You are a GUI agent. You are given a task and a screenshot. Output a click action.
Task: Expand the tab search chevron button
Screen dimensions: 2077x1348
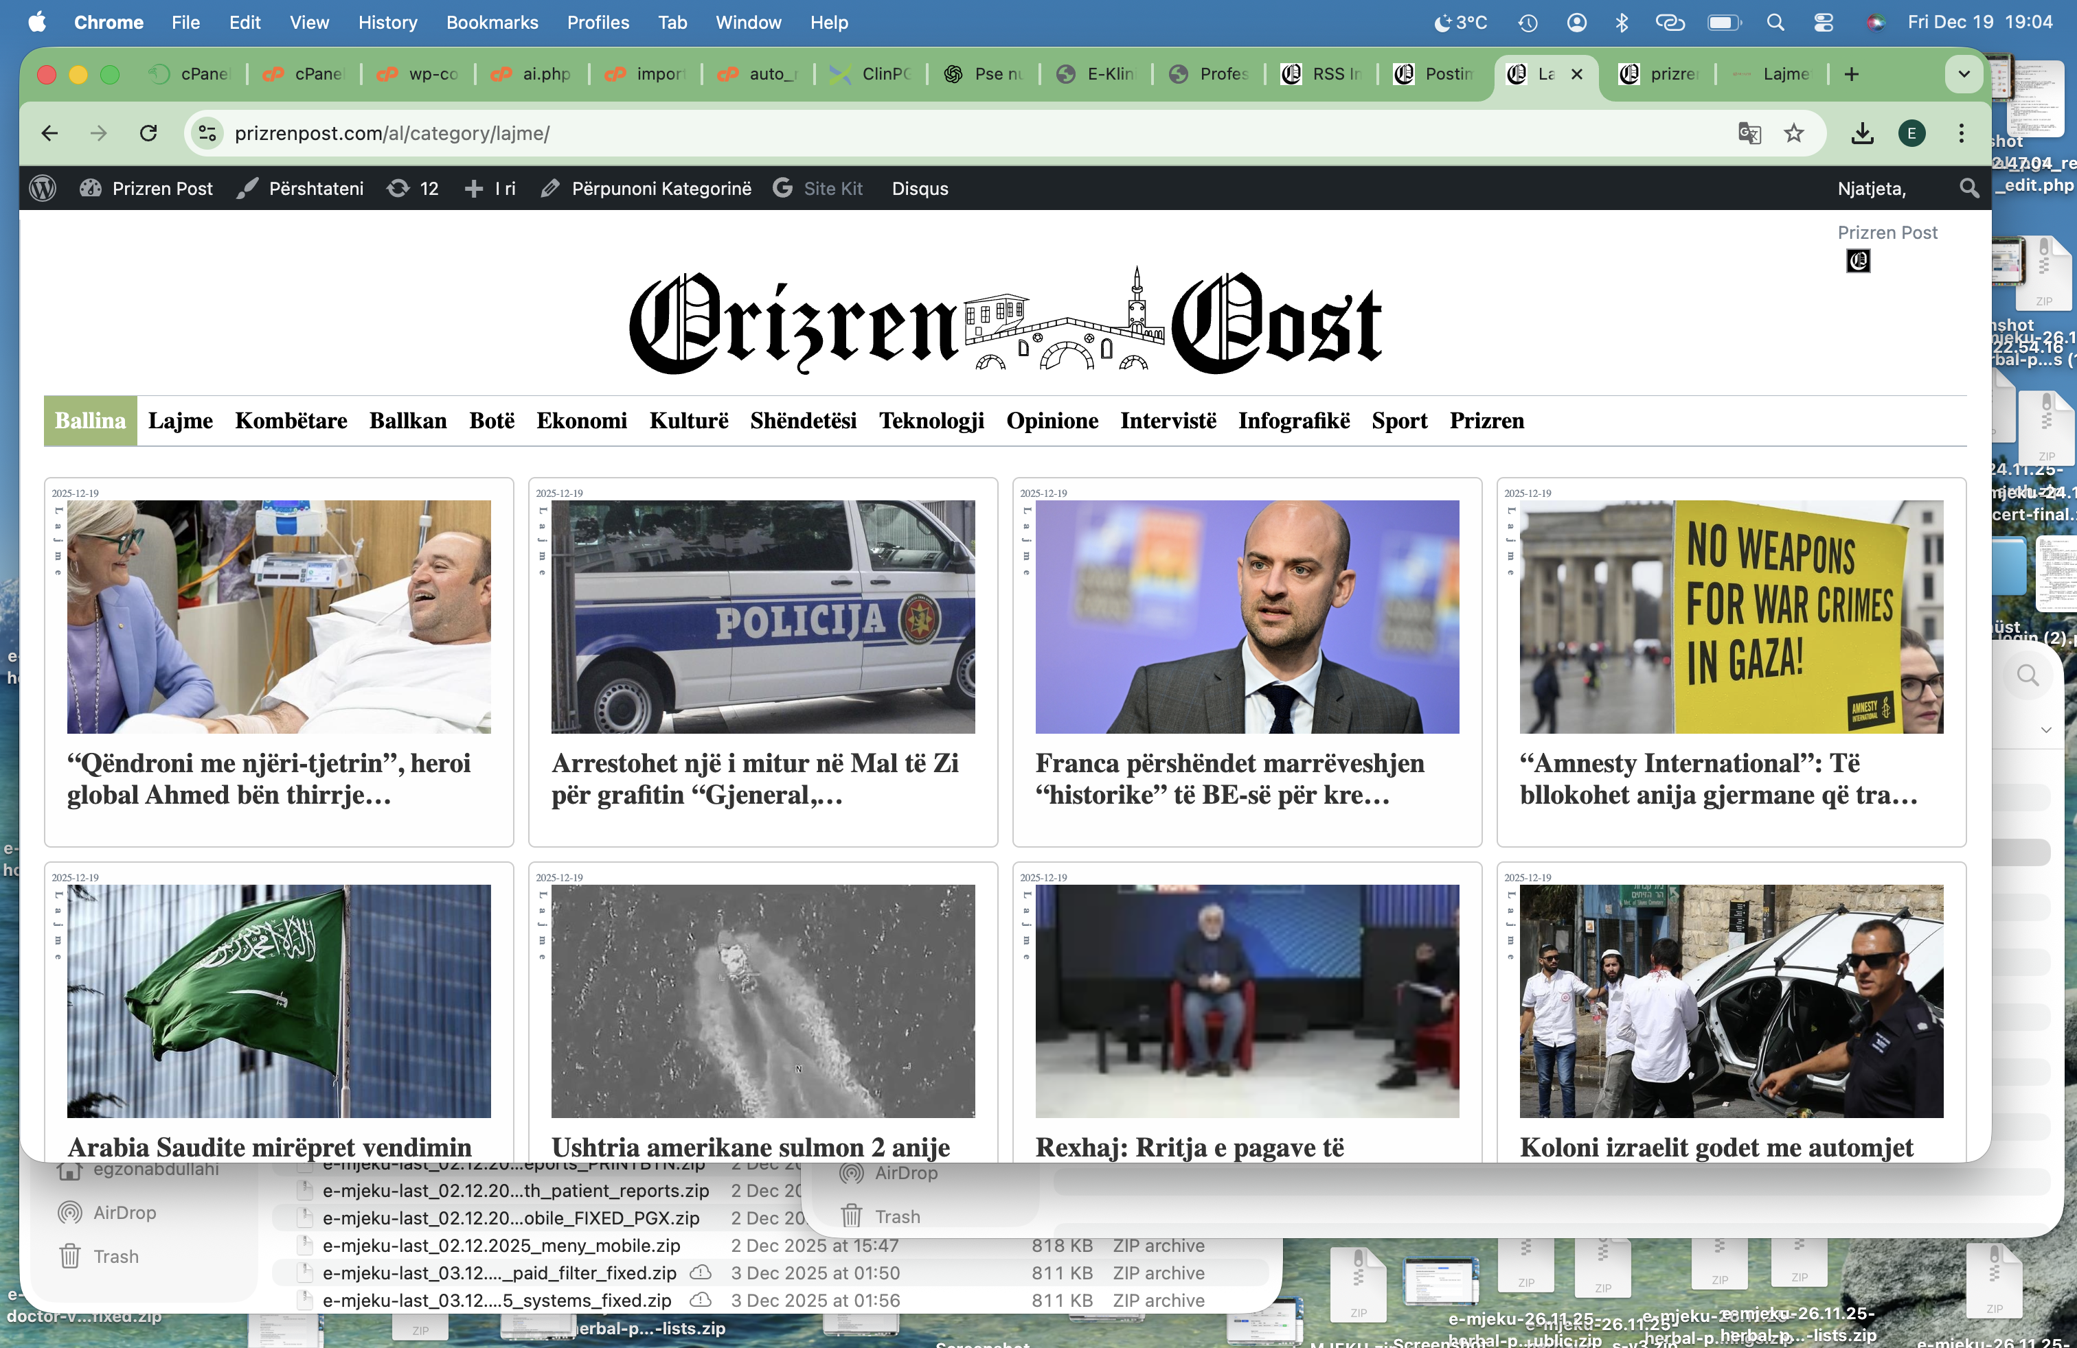1964,74
